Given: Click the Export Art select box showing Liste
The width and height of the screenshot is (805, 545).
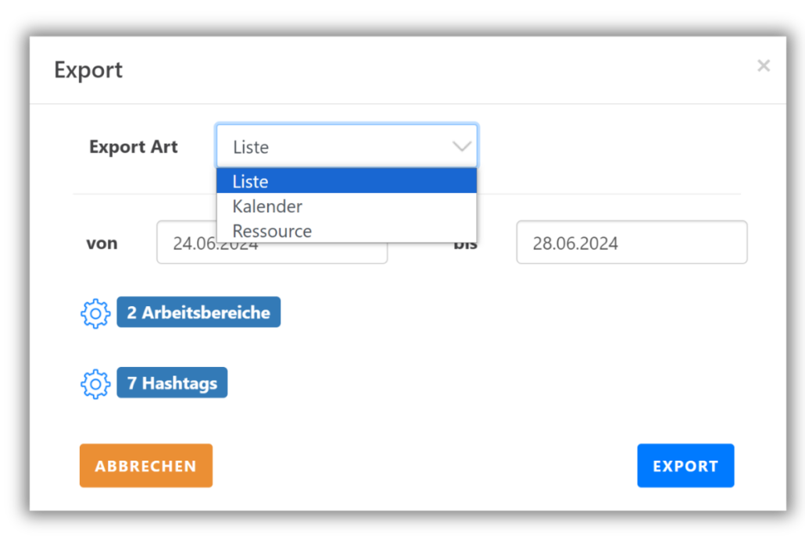Looking at the screenshot, I should pyautogui.click(x=336, y=147).
